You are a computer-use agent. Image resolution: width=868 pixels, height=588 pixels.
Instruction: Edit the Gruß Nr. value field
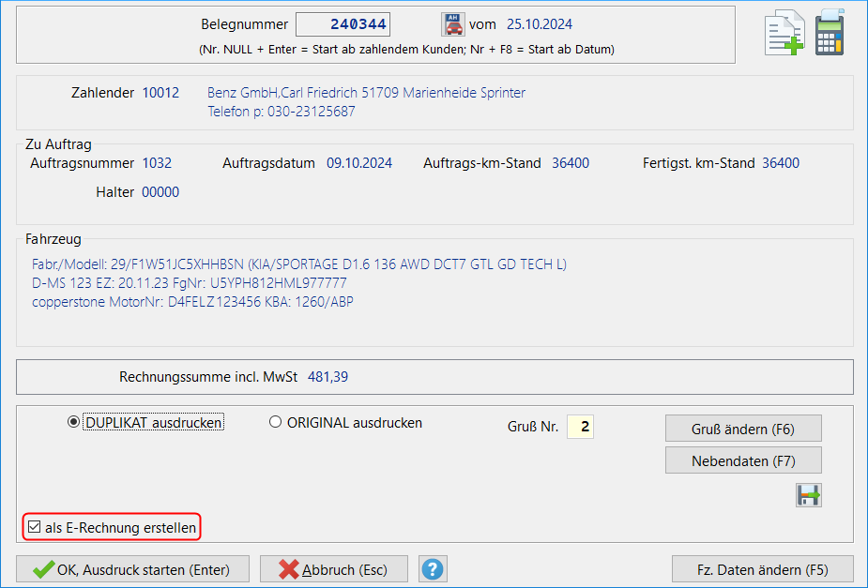coord(582,426)
